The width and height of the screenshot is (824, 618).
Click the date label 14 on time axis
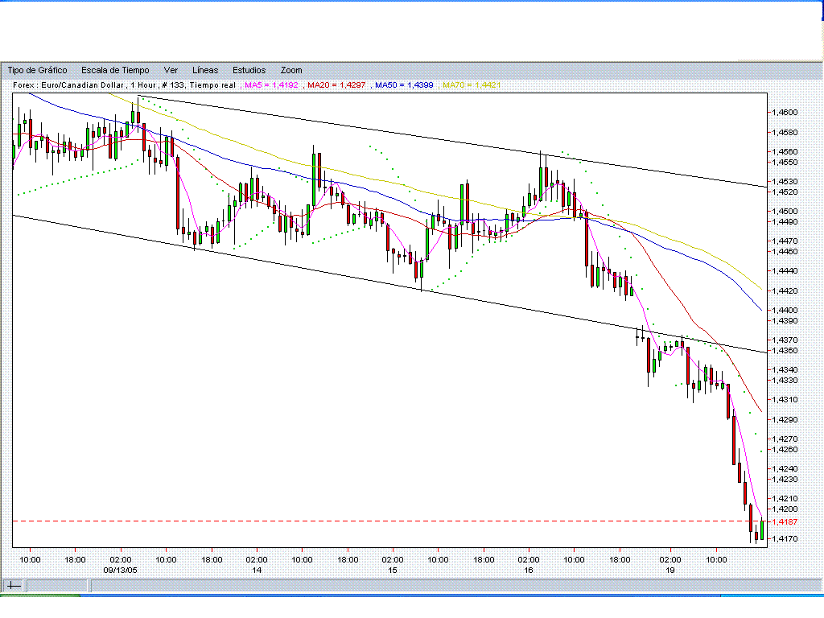point(257,571)
